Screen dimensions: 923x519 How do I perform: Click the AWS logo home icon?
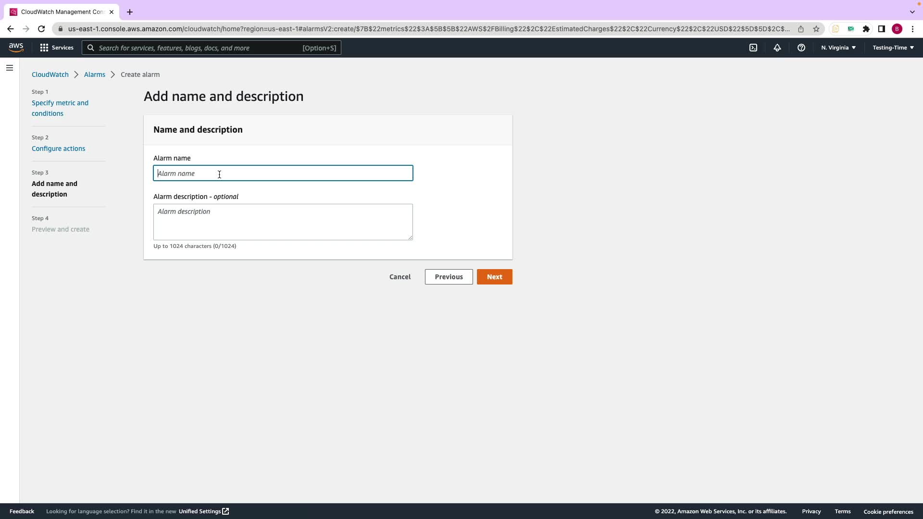16,48
